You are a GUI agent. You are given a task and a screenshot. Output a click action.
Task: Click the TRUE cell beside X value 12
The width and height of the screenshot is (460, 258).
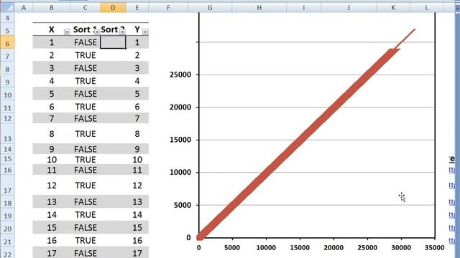pyautogui.click(x=86, y=185)
